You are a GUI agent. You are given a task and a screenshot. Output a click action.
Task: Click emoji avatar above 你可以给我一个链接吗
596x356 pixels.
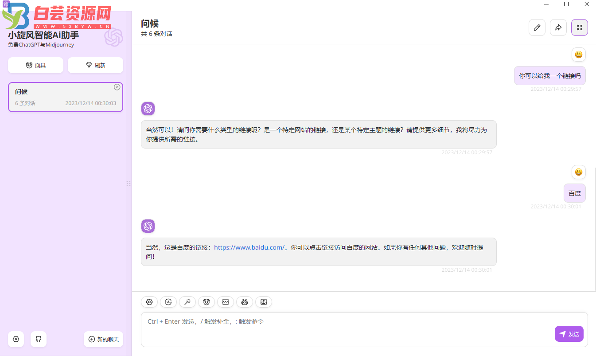coord(579,55)
